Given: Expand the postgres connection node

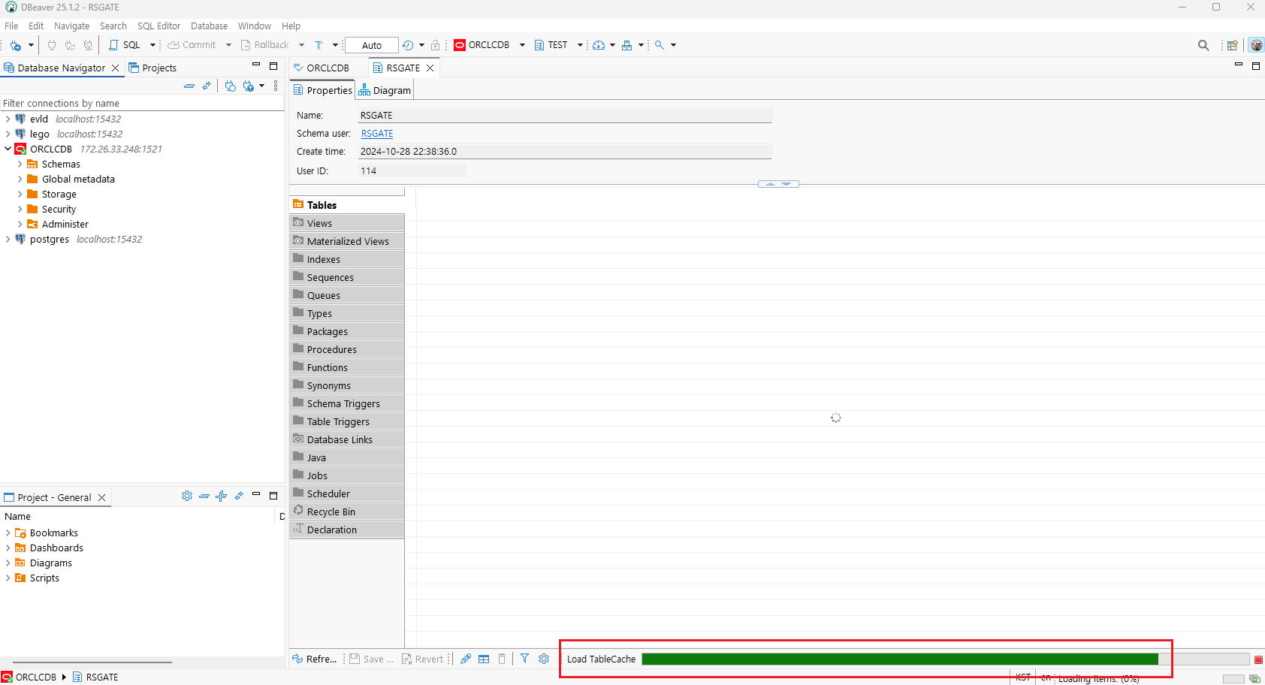Looking at the screenshot, I should click(8, 239).
